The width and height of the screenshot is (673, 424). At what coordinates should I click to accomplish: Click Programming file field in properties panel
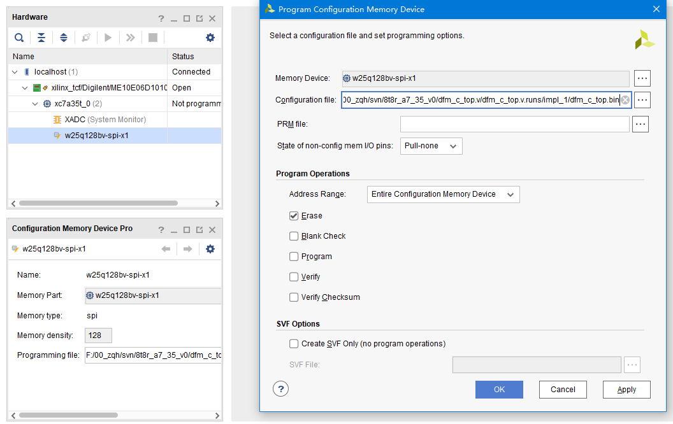(153, 355)
